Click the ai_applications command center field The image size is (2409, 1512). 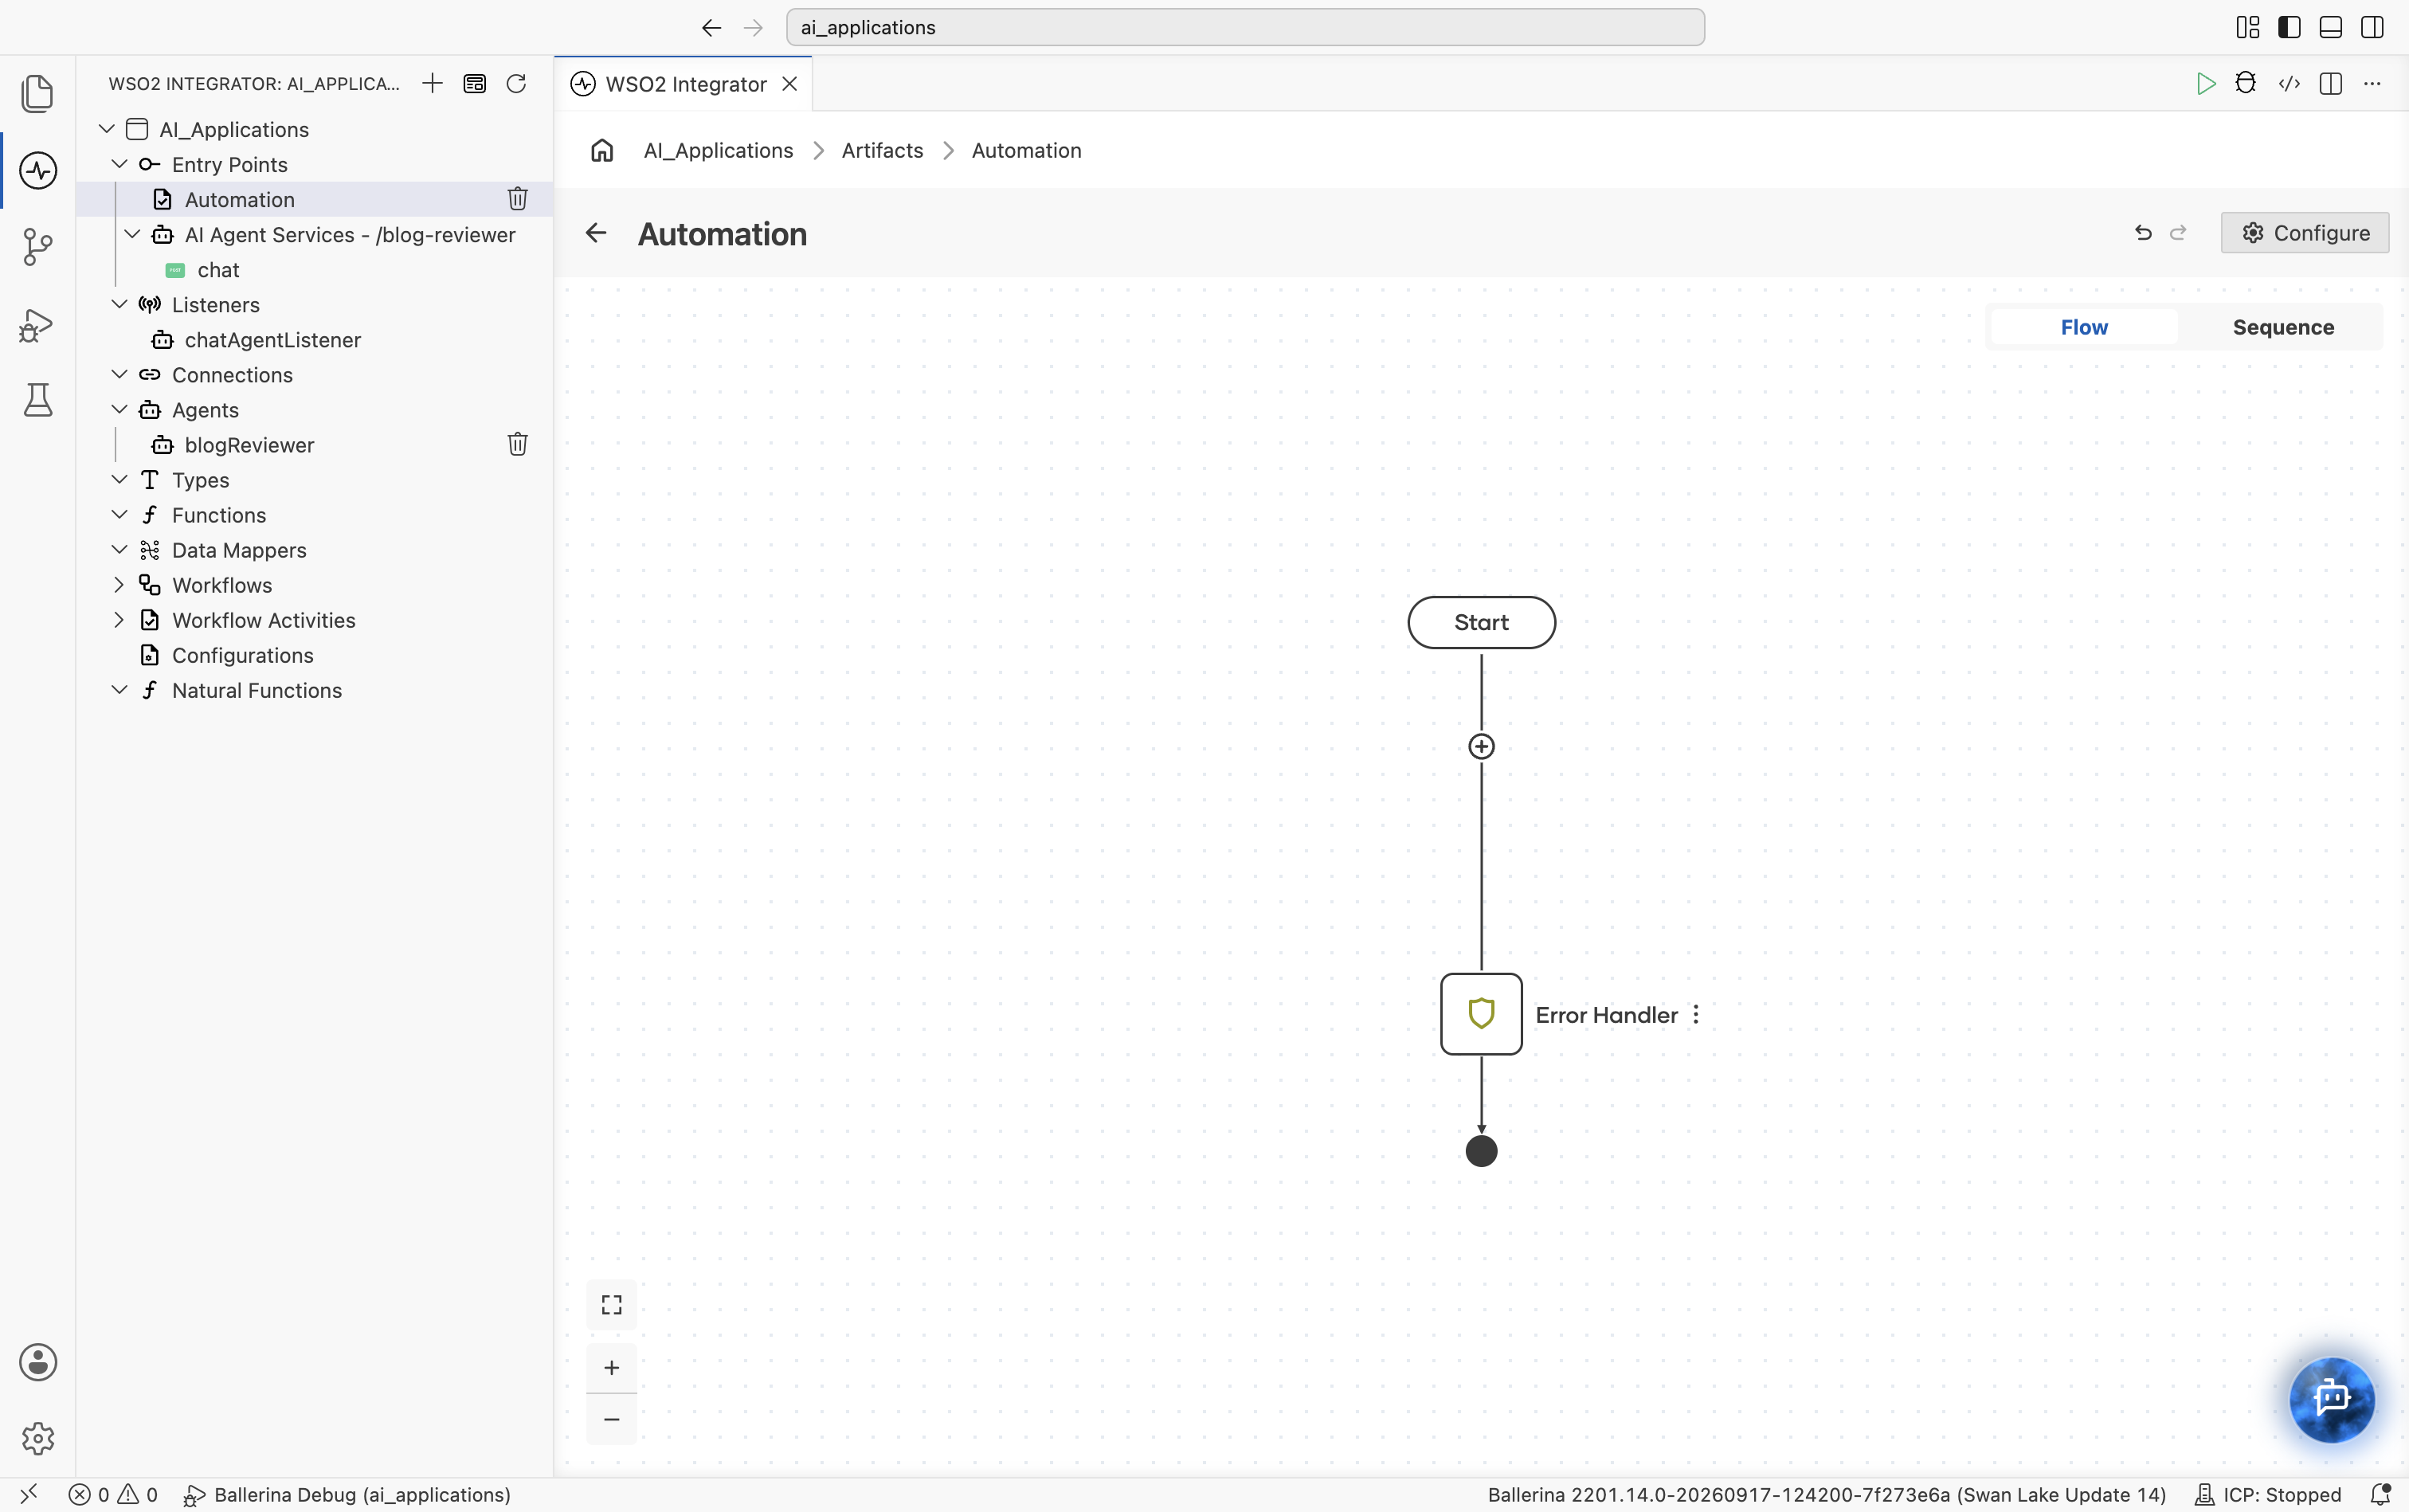(x=1245, y=27)
